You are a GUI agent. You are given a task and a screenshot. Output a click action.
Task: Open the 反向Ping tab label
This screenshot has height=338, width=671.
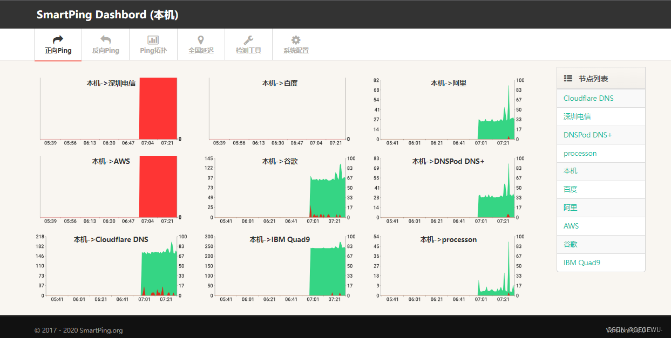106,51
